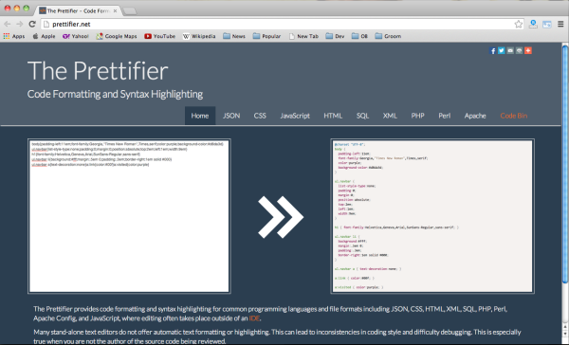Open the New Tab bookmark
This screenshot has height=345, width=569.
(x=303, y=36)
